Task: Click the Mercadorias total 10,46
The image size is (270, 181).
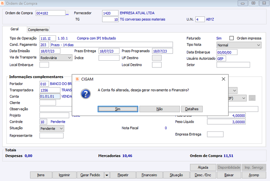Action: coord(127,156)
